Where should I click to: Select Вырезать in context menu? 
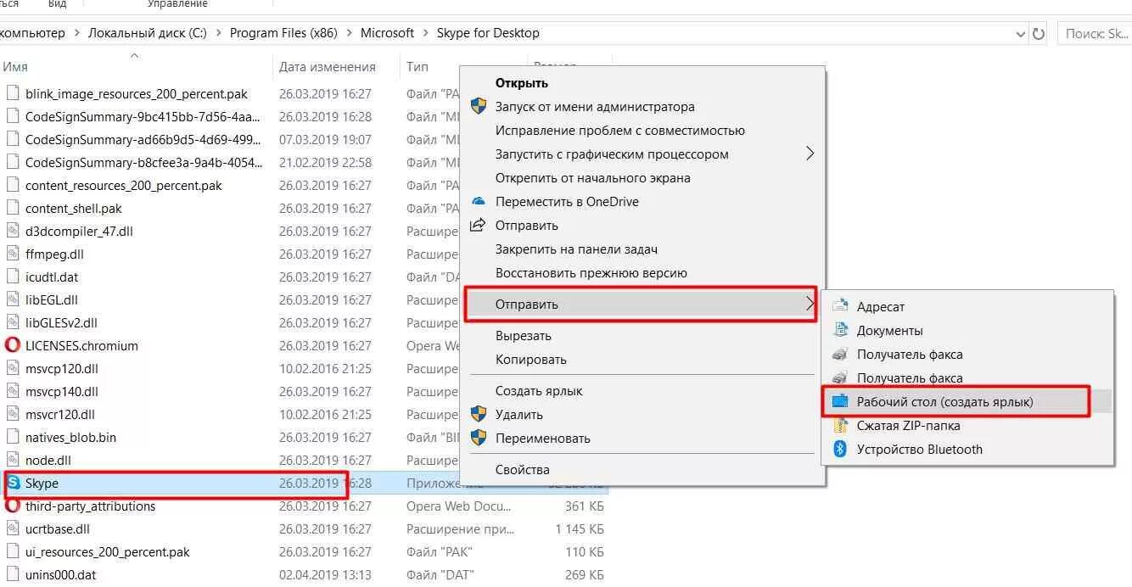524,336
